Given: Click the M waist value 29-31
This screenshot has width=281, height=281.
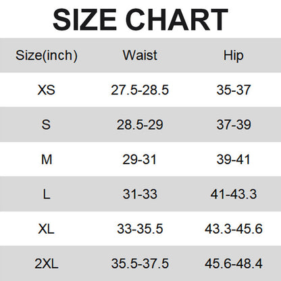Looking at the screenshot, I should click(x=140, y=159).
